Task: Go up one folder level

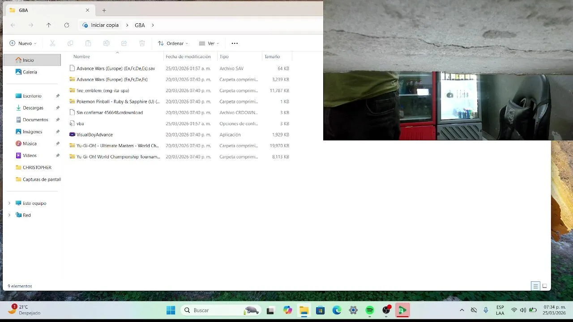Action: tap(49, 25)
